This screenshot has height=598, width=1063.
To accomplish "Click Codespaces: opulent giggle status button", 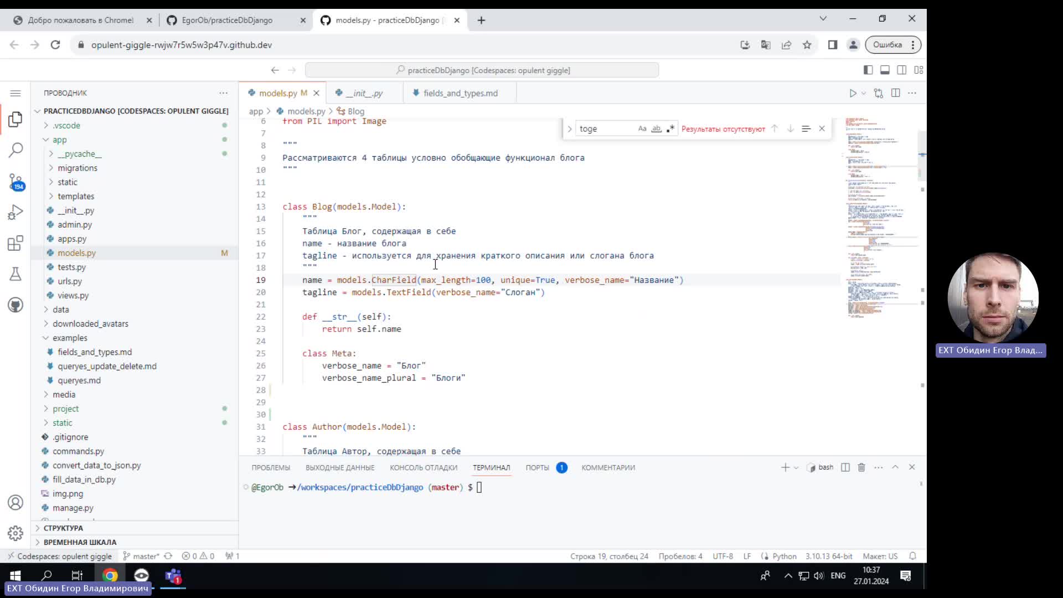I will point(59,556).
